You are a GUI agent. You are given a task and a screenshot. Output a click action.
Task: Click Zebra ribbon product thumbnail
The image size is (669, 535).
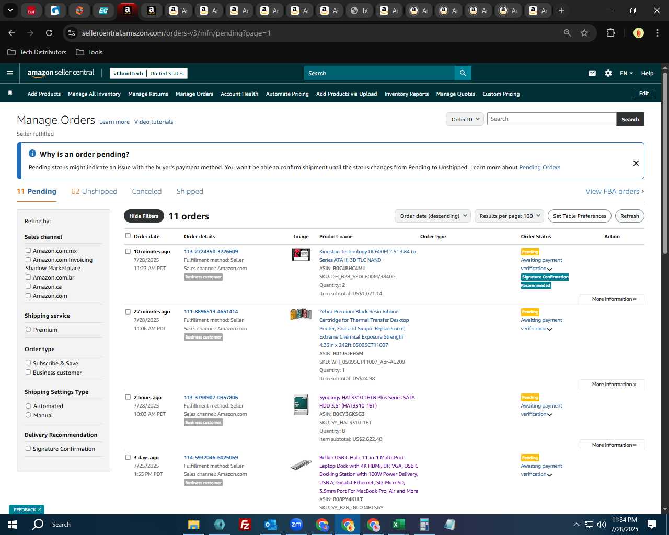tap(301, 314)
